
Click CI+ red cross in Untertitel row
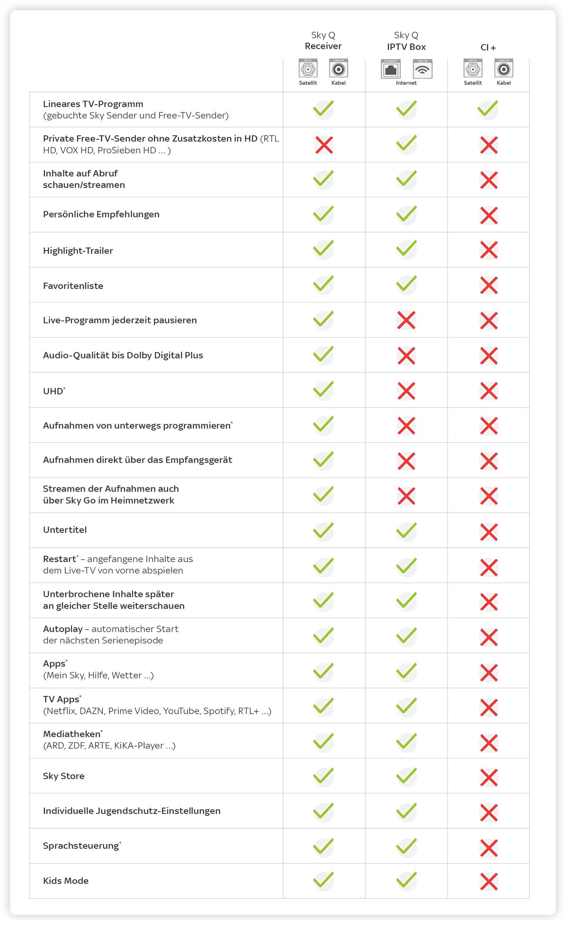[x=489, y=532]
